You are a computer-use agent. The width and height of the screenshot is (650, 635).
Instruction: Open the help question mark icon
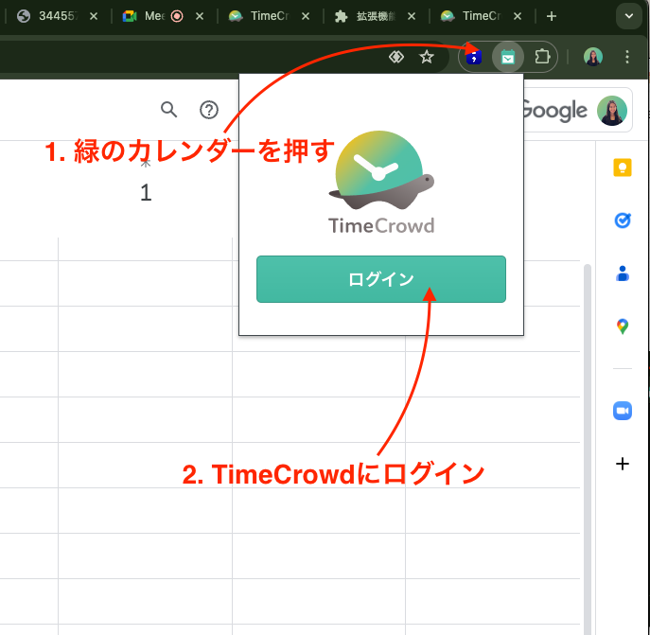(x=209, y=110)
